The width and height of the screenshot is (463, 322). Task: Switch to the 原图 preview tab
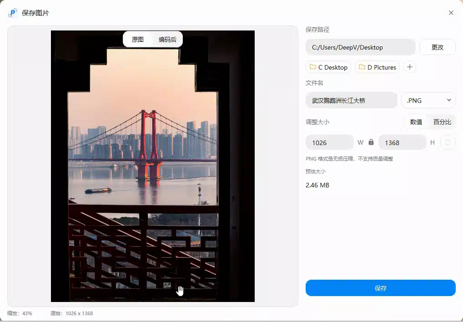click(x=137, y=39)
